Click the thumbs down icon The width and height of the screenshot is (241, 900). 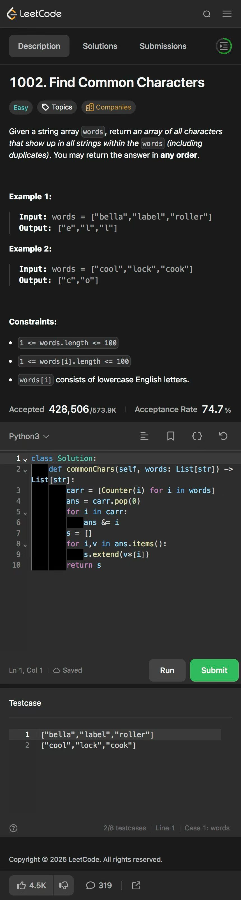point(64,885)
